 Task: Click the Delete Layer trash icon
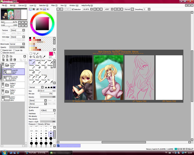pos(15,60)
